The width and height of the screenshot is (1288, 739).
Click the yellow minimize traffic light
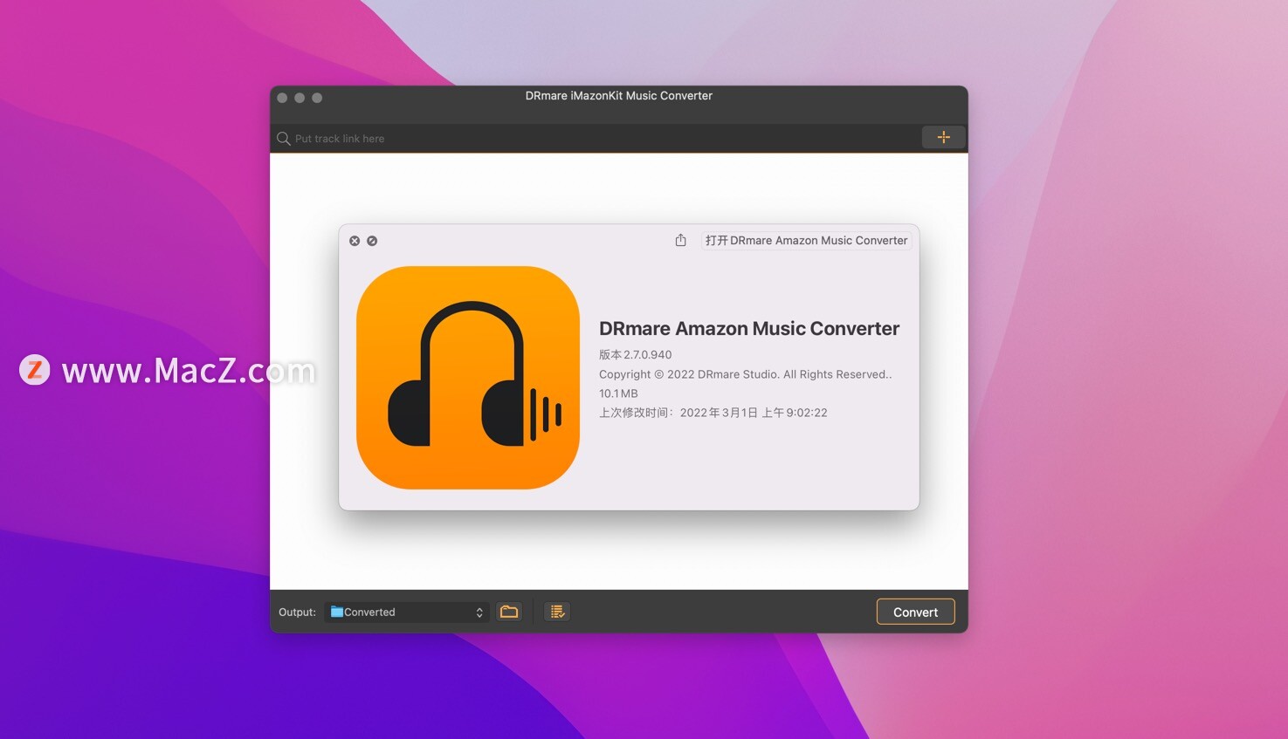coord(300,98)
